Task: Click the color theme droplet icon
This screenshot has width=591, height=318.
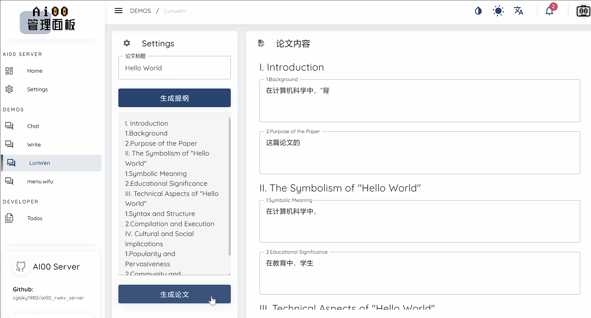Action: pos(478,11)
